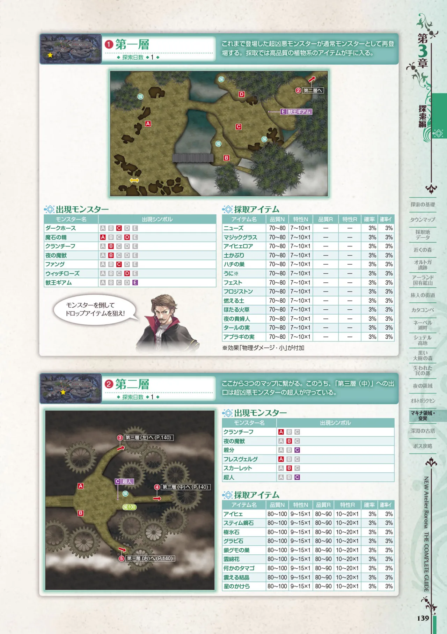Screen dimensions: 447x634
Task: Click highlighted B symbol in クランチーフ row, 第一層 table
Action: point(111,246)
